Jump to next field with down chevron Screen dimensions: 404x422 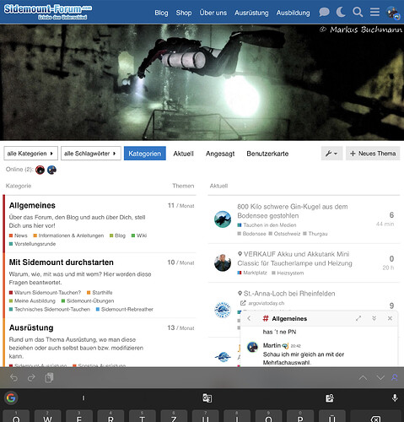pos(380,378)
